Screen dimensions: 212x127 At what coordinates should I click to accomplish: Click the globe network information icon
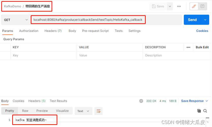tap(141, 101)
